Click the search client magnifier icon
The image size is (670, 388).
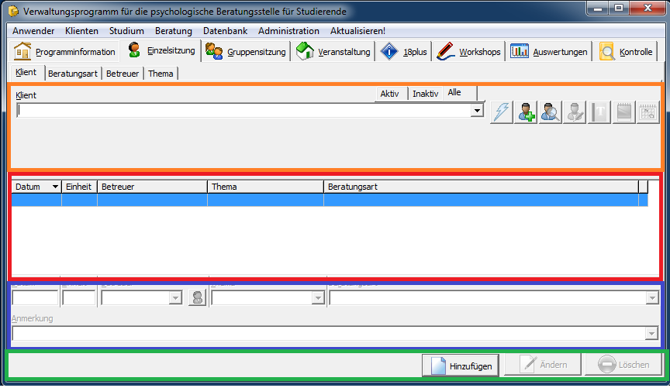click(551, 112)
